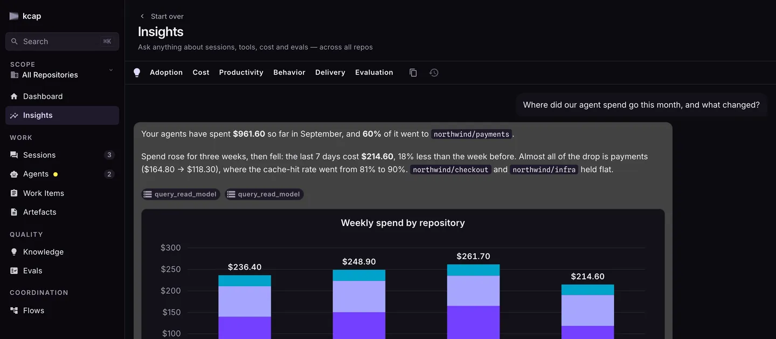Click the yellow status dot beside Agents

point(56,174)
